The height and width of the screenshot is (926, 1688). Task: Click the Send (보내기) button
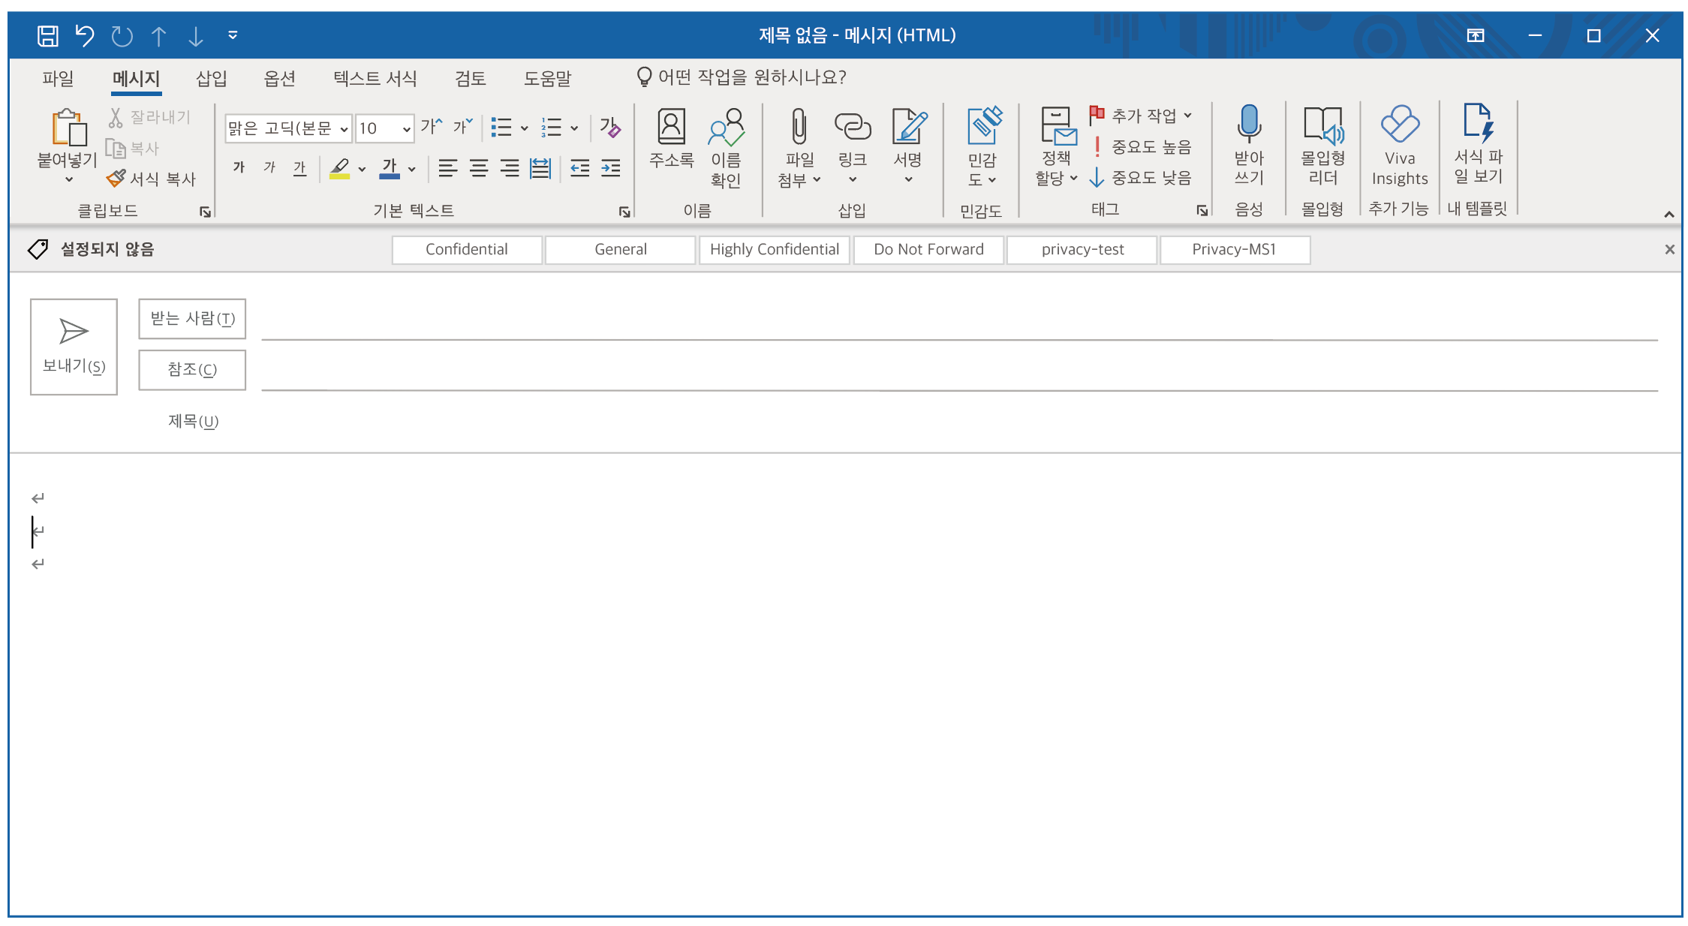pos(74,347)
